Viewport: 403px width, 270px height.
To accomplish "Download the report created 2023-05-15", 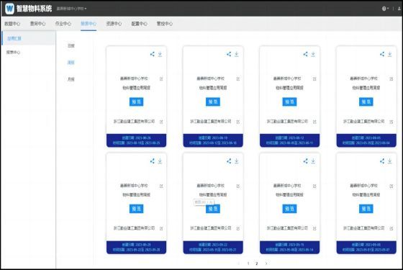I will (x=313, y=161).
